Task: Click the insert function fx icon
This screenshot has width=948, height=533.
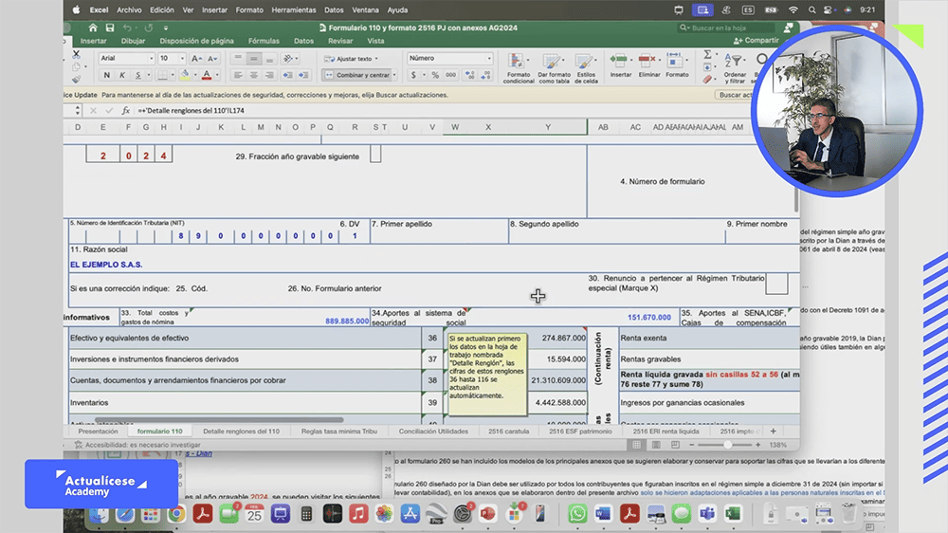Action: point(125,111)
